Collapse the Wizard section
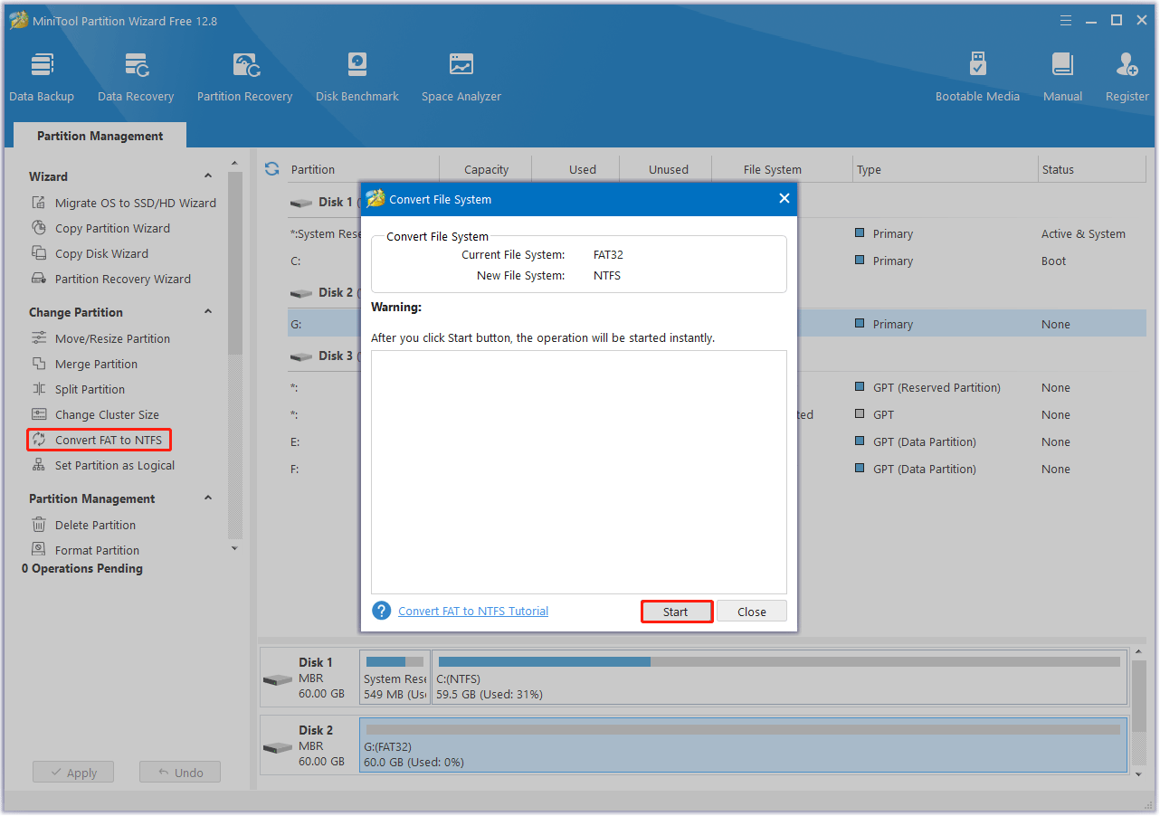 [208, 176]
